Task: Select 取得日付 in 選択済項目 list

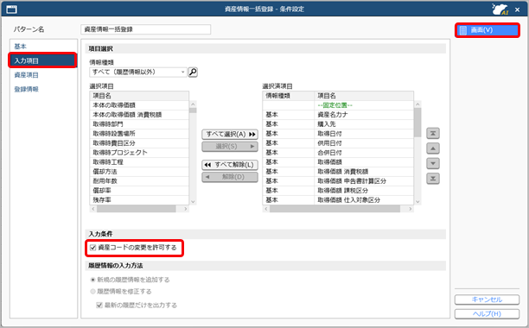Action: tap(338, 133)
